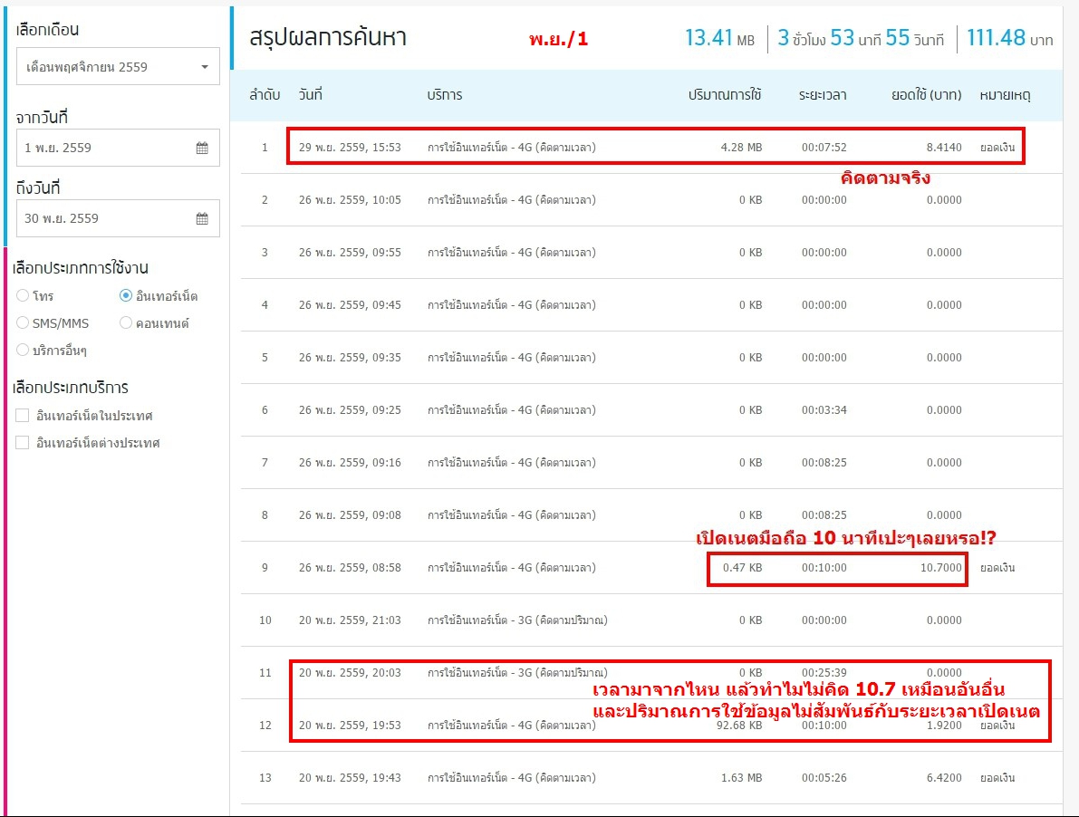Viewport: 1079px width, 817px height.
Task: Click the amount '6.4200'
Action: (x=944, y=778)
